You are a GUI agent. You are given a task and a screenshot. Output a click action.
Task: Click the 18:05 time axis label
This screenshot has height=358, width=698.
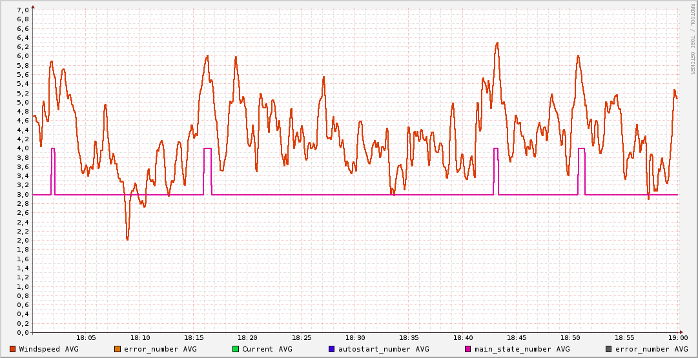point(86,338)
